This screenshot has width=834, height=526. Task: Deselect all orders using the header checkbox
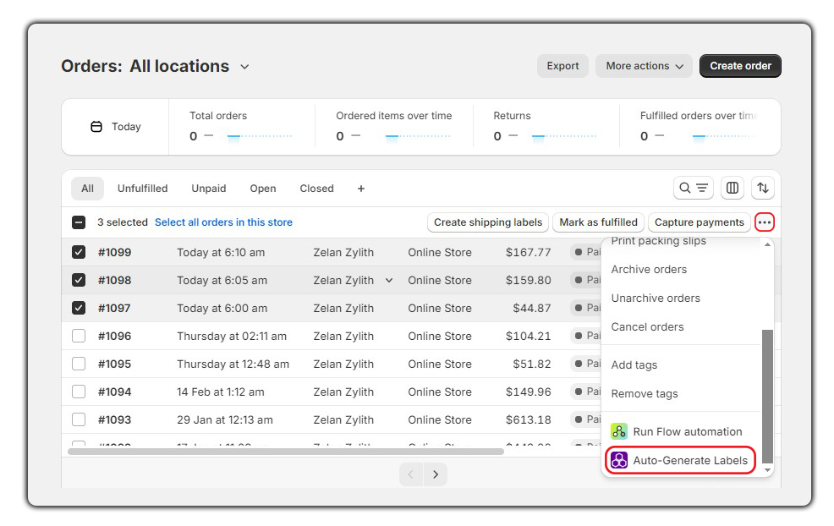tap(79, 222)
